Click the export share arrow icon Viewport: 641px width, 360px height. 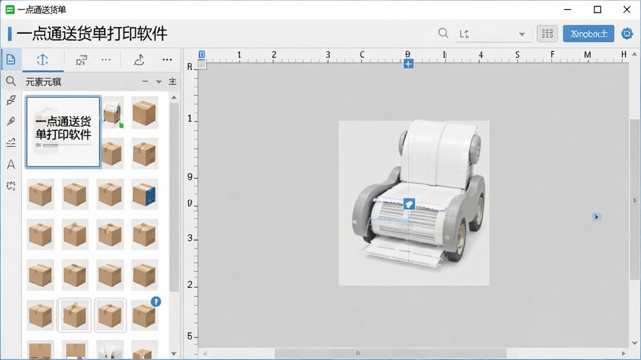click(139, 60)
